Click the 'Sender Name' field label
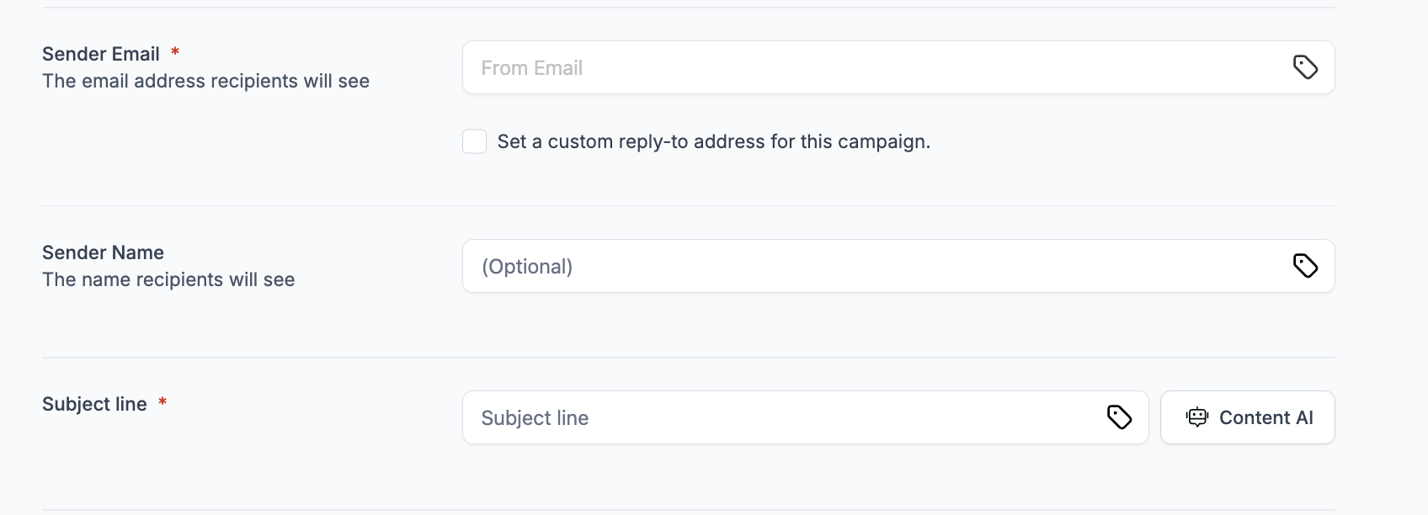 tap(103, 252)
